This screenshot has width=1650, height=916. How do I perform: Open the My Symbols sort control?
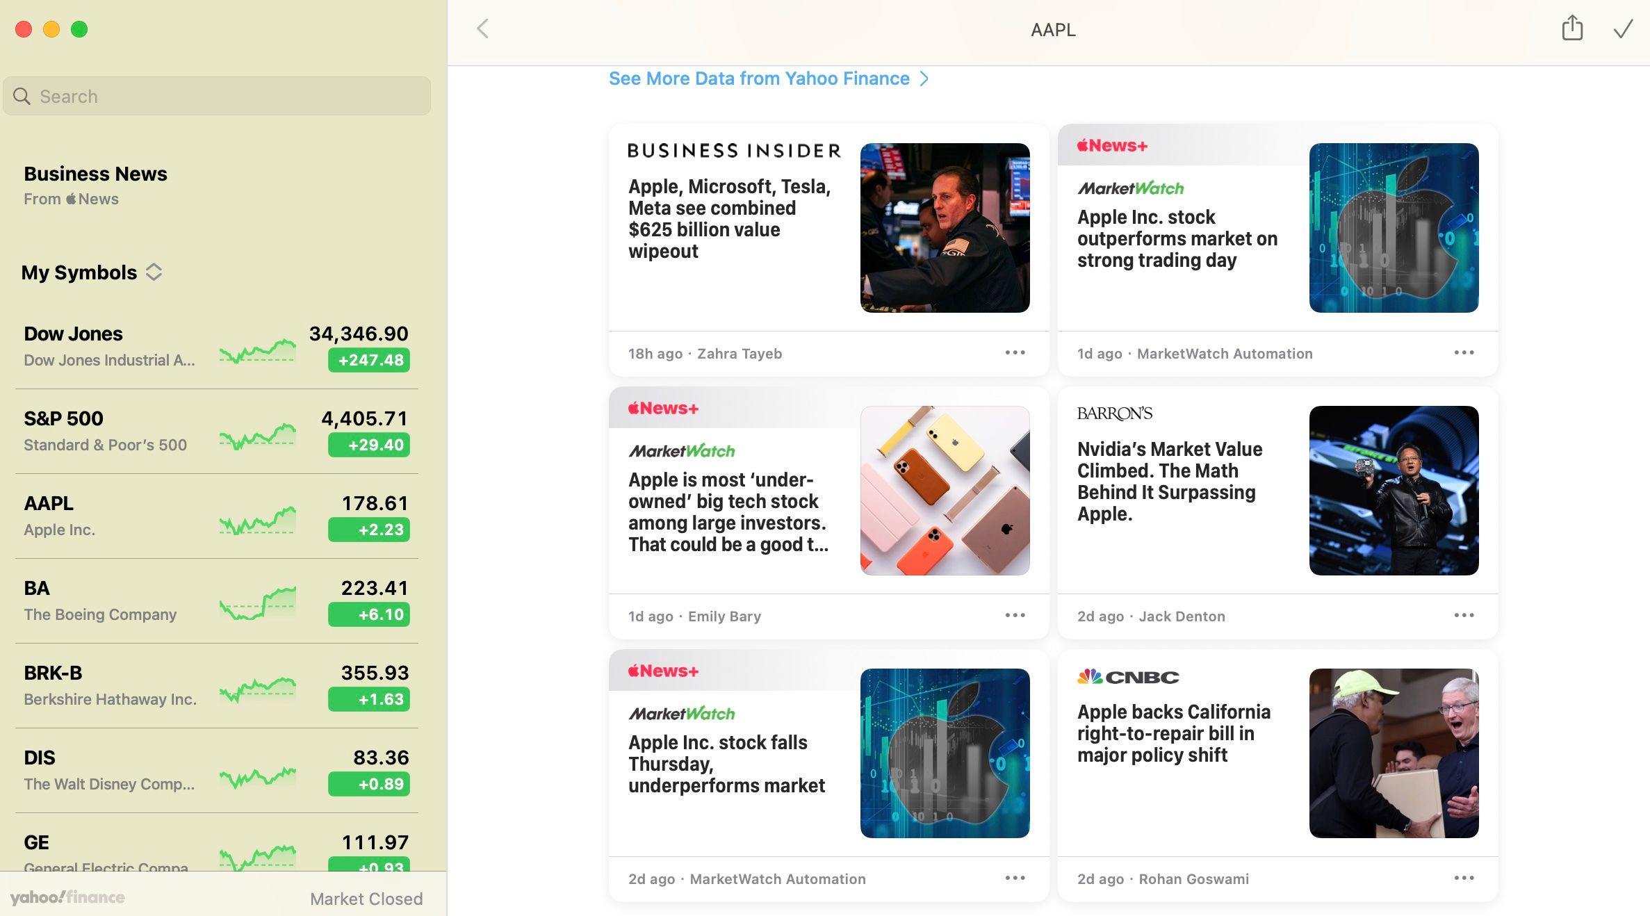155,272
